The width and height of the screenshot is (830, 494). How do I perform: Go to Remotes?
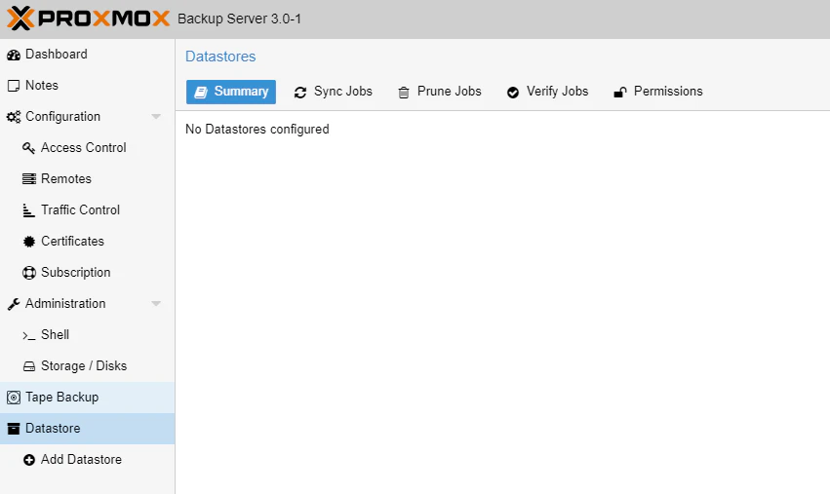[x=88, y=179]
